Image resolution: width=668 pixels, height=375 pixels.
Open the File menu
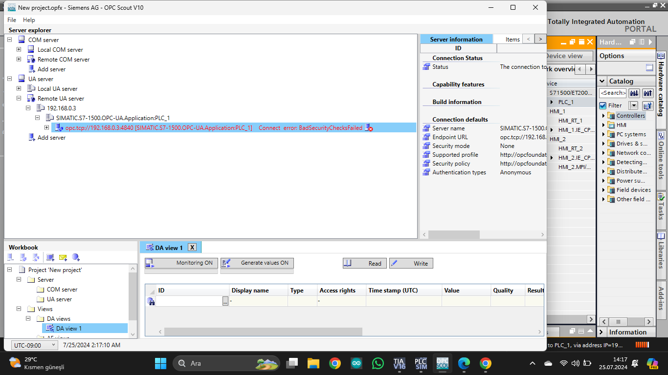click(12, 20)
